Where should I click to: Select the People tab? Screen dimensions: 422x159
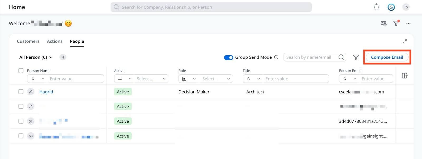click(x=77, y=41)
